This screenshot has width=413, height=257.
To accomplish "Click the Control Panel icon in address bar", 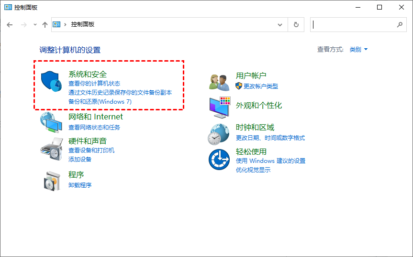I will [x=56, y=24].
